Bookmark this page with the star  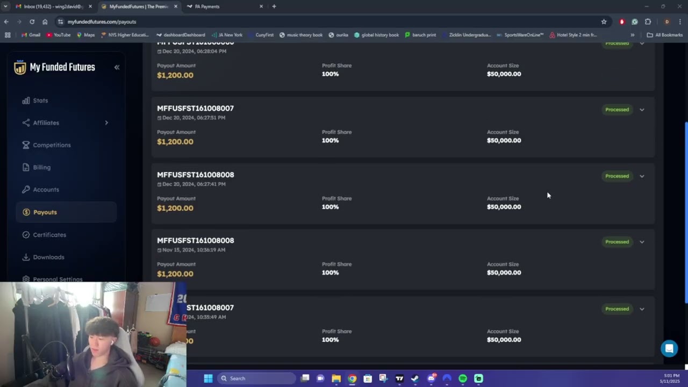(x=604, y=21)
